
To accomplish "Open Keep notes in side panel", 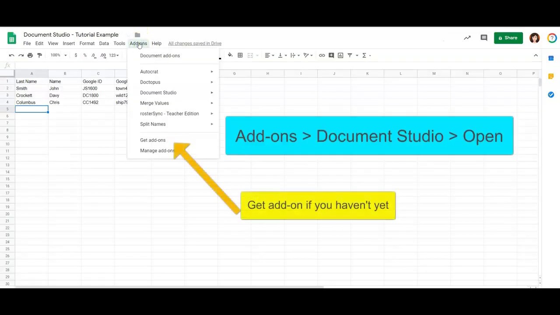I will tap(551, 77).
